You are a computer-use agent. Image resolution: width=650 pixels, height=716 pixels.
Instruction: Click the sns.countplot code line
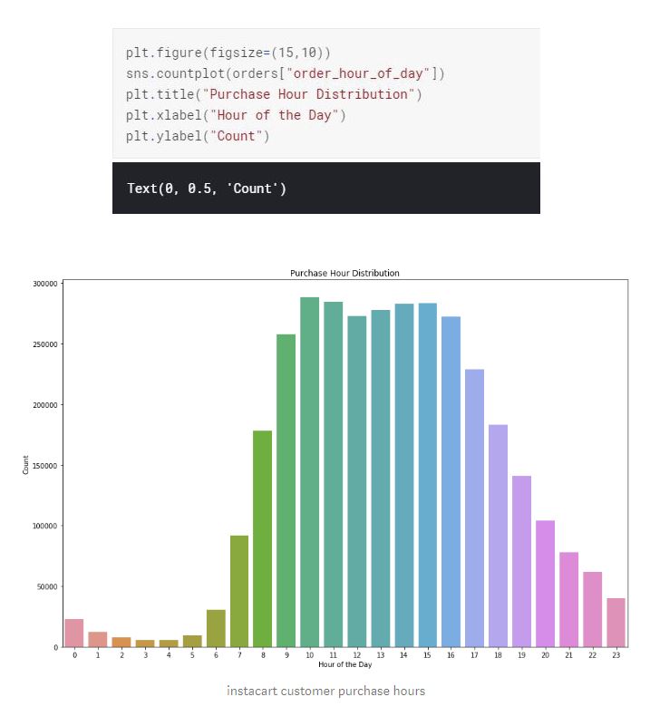pos(285,73)
